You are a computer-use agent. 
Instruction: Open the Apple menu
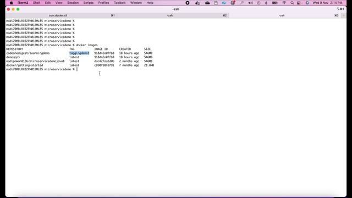click(x=11, y=3)
